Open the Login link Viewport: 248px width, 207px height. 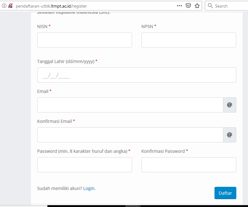89,188
